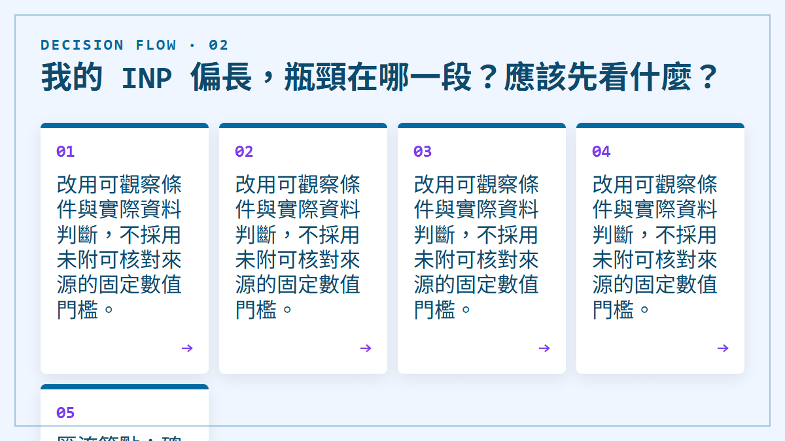Open the card numbered 03

click(x=481, y=248)
